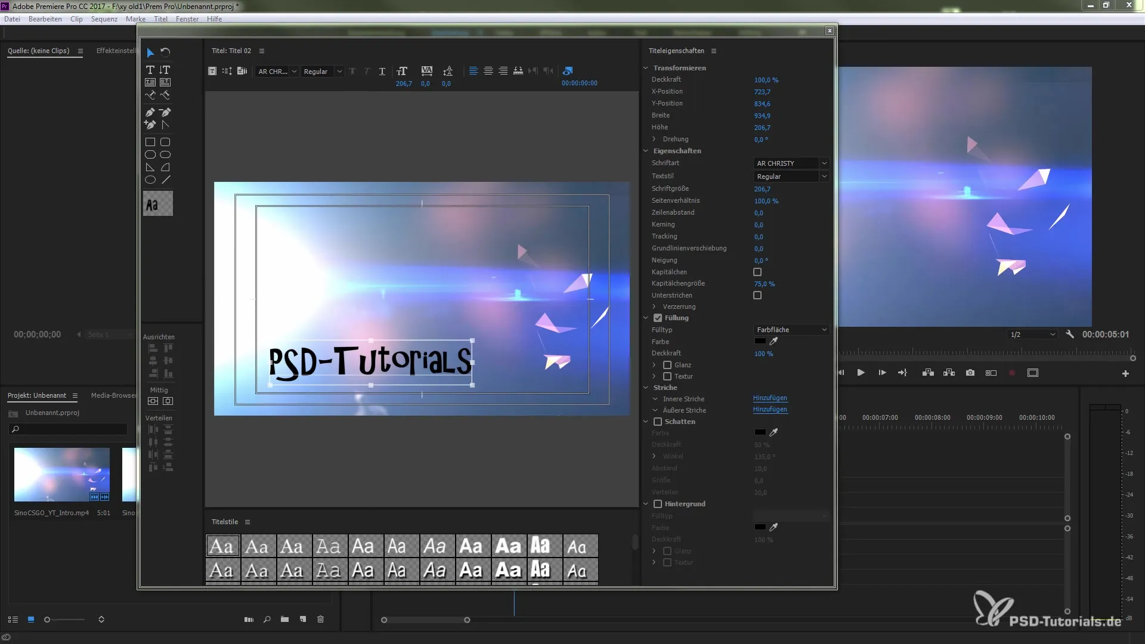Enable the Schatten checkbox
Viewport: 1145px width, 644px height.
pyautogui.click(x=658, y=422)
